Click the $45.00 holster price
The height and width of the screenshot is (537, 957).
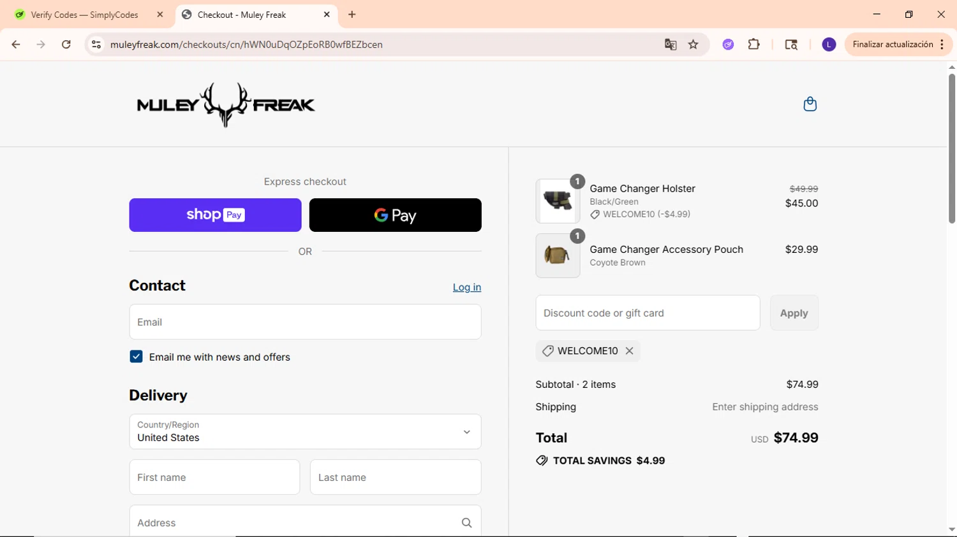801,203
